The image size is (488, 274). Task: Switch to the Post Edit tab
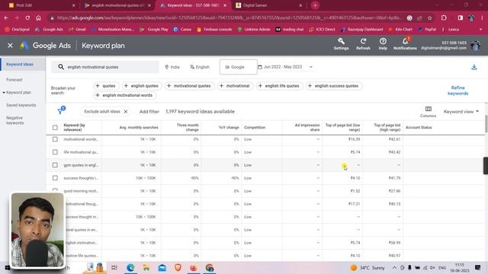pos(41,5)
